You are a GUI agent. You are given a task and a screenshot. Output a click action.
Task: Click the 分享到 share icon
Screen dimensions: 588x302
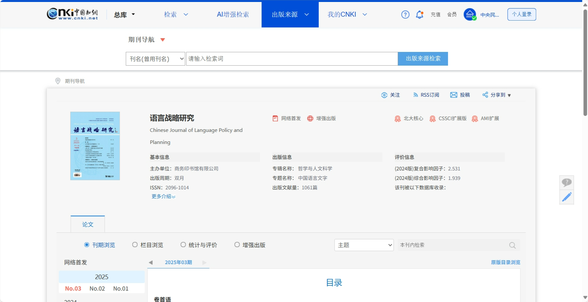(x=485, y=95)
